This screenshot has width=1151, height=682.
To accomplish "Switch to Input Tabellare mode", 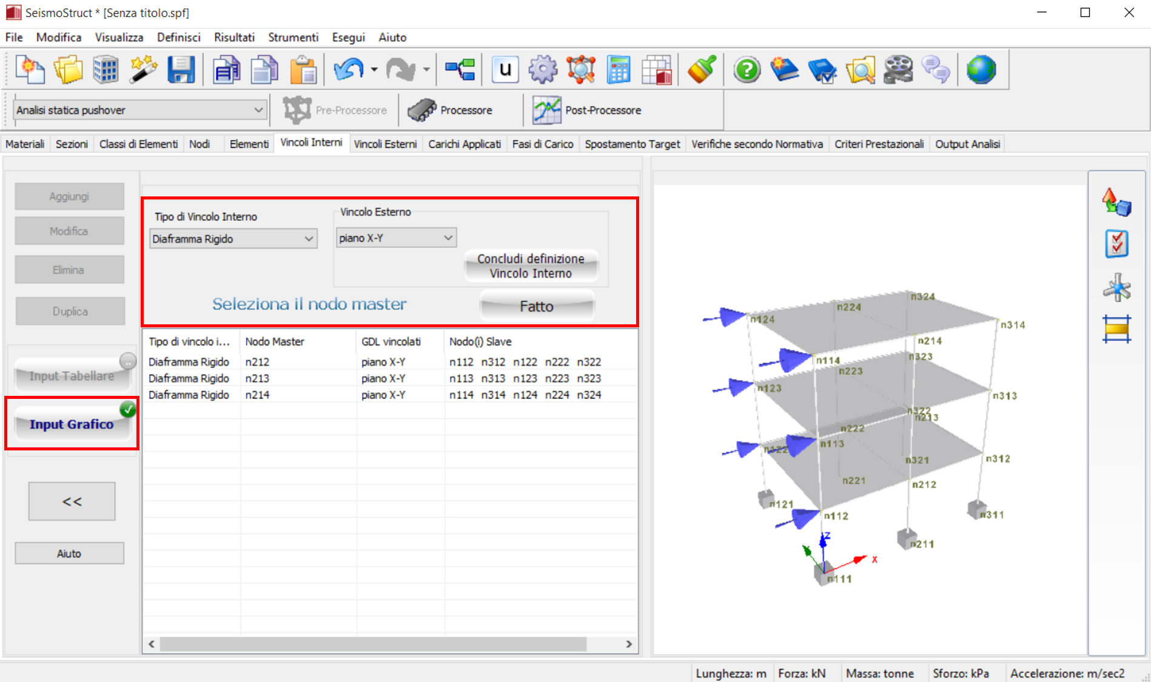I will click(x=72, y=376).
